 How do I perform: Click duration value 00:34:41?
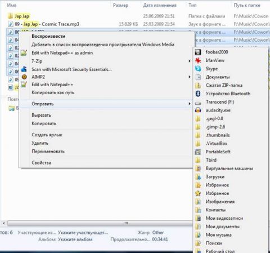160,239
